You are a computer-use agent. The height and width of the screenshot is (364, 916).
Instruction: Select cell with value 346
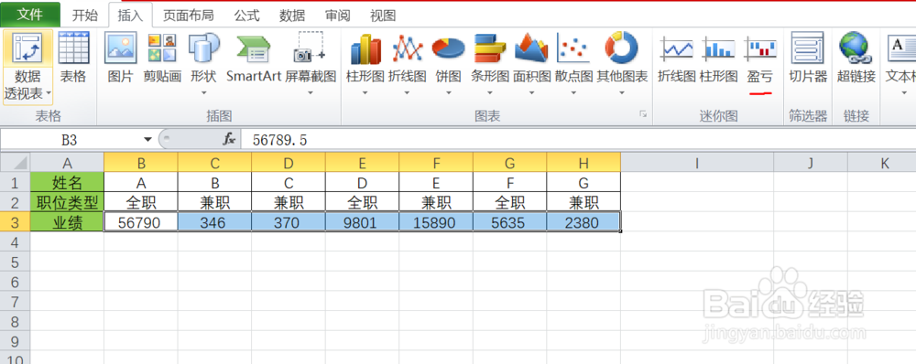[x=214, y=222]
